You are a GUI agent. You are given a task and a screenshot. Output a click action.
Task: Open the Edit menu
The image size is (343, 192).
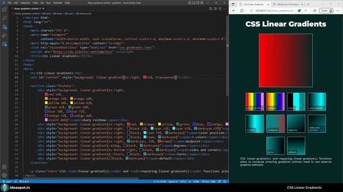[x=16, y=3]
